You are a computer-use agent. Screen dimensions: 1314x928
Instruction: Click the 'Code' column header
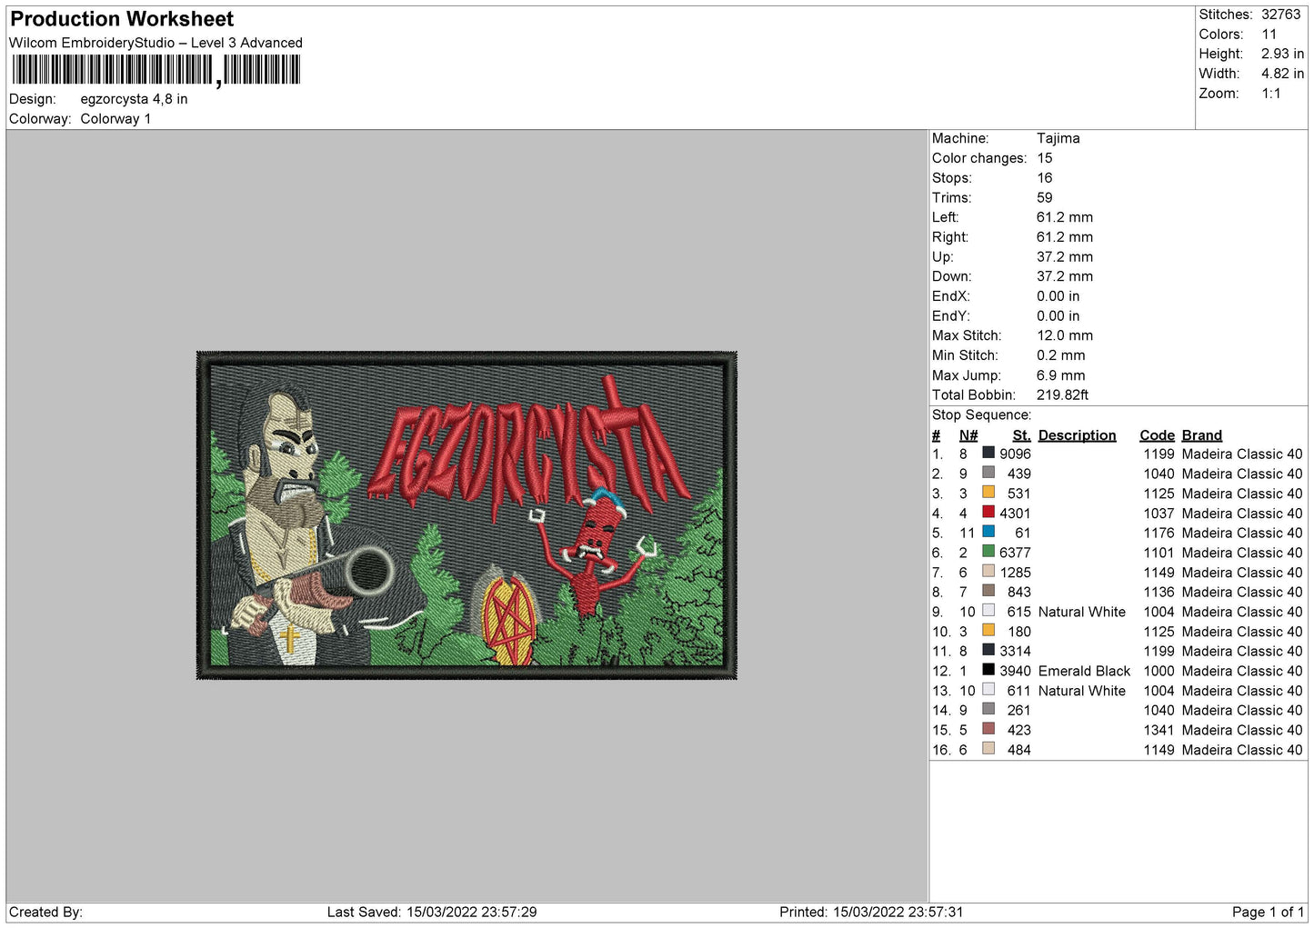(1158, 435)
